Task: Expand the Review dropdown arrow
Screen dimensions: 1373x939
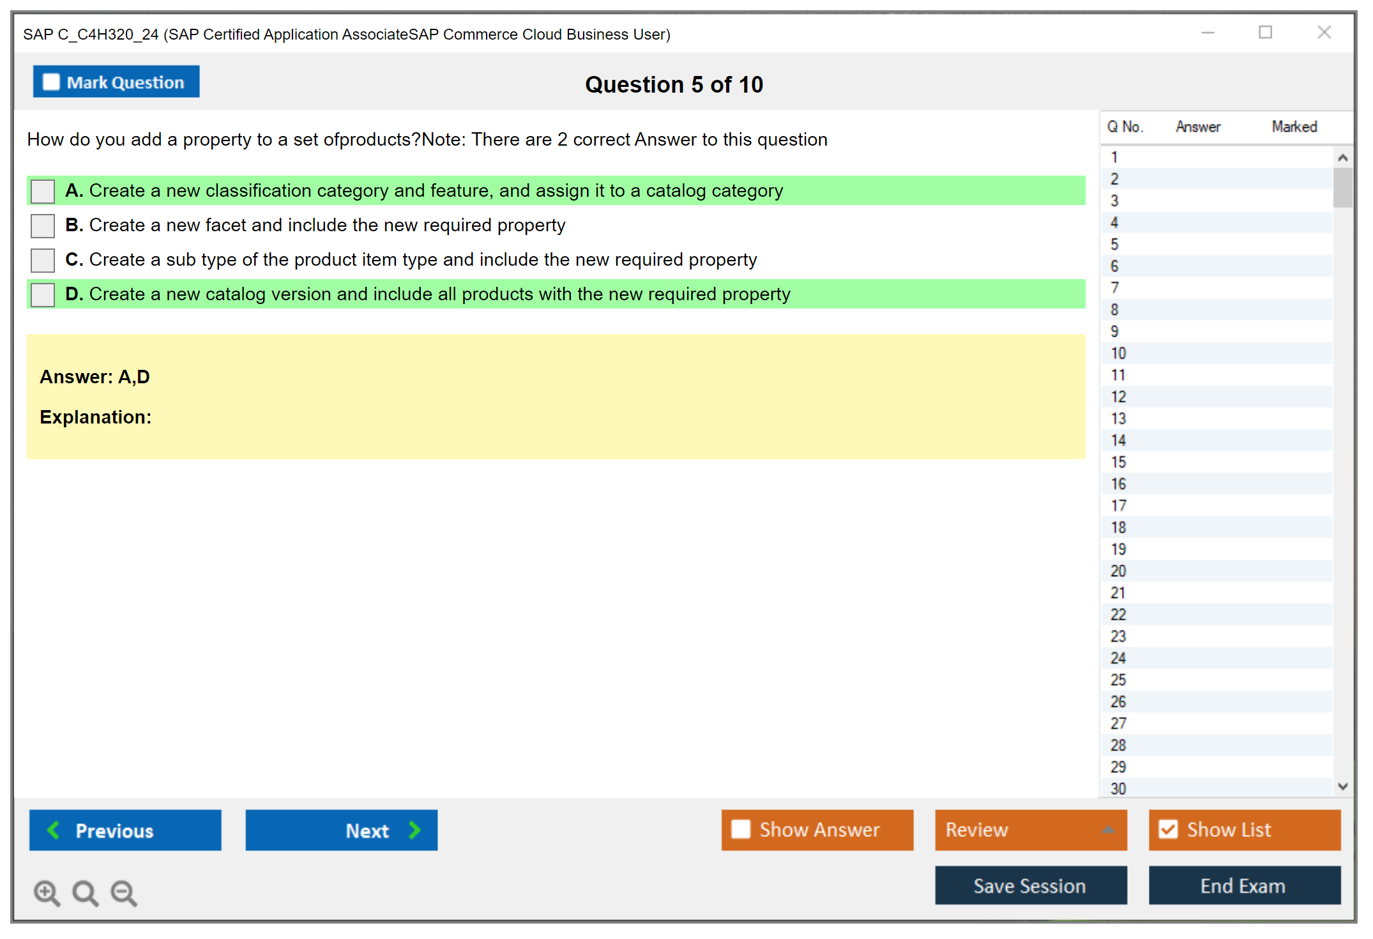Action: point(1108,830)
